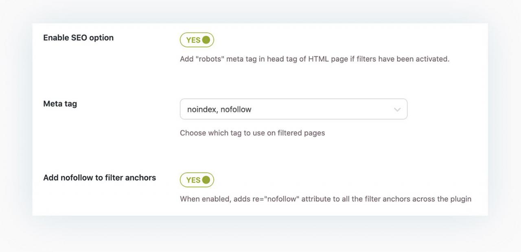Click YES text in Enable SEO toggle
Screen dimensions: 521x252
[193, 40]
